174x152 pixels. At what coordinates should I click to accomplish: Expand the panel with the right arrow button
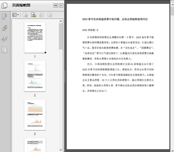(61, 5)
